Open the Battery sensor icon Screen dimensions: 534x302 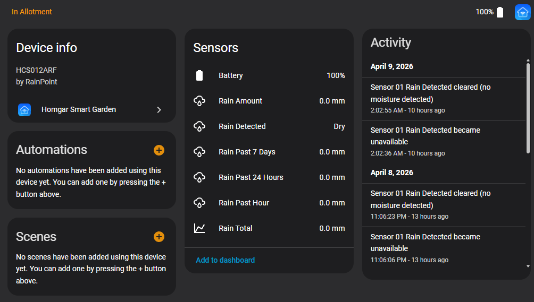pyautogui.click(x=199, y=75)
